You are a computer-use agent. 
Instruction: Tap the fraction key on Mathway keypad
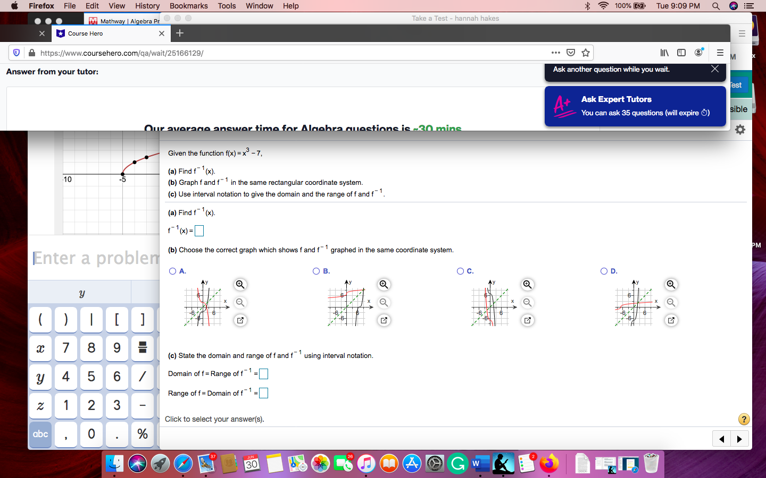(143, 348)
